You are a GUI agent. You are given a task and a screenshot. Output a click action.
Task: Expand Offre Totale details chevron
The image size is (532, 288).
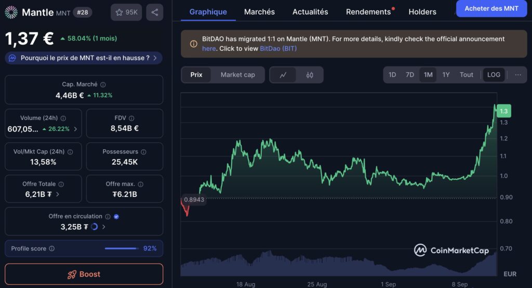(58, 194)
